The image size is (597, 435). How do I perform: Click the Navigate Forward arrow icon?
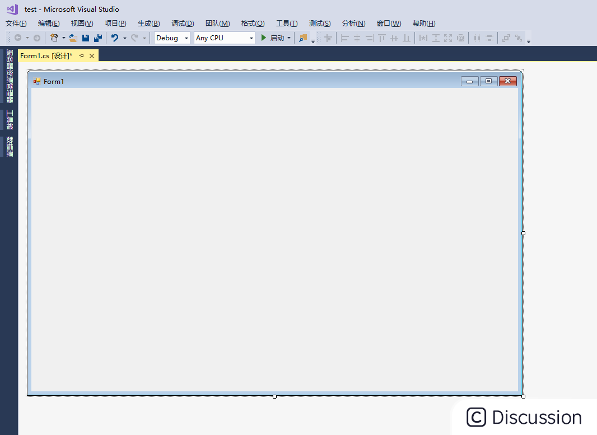[37, 38]
